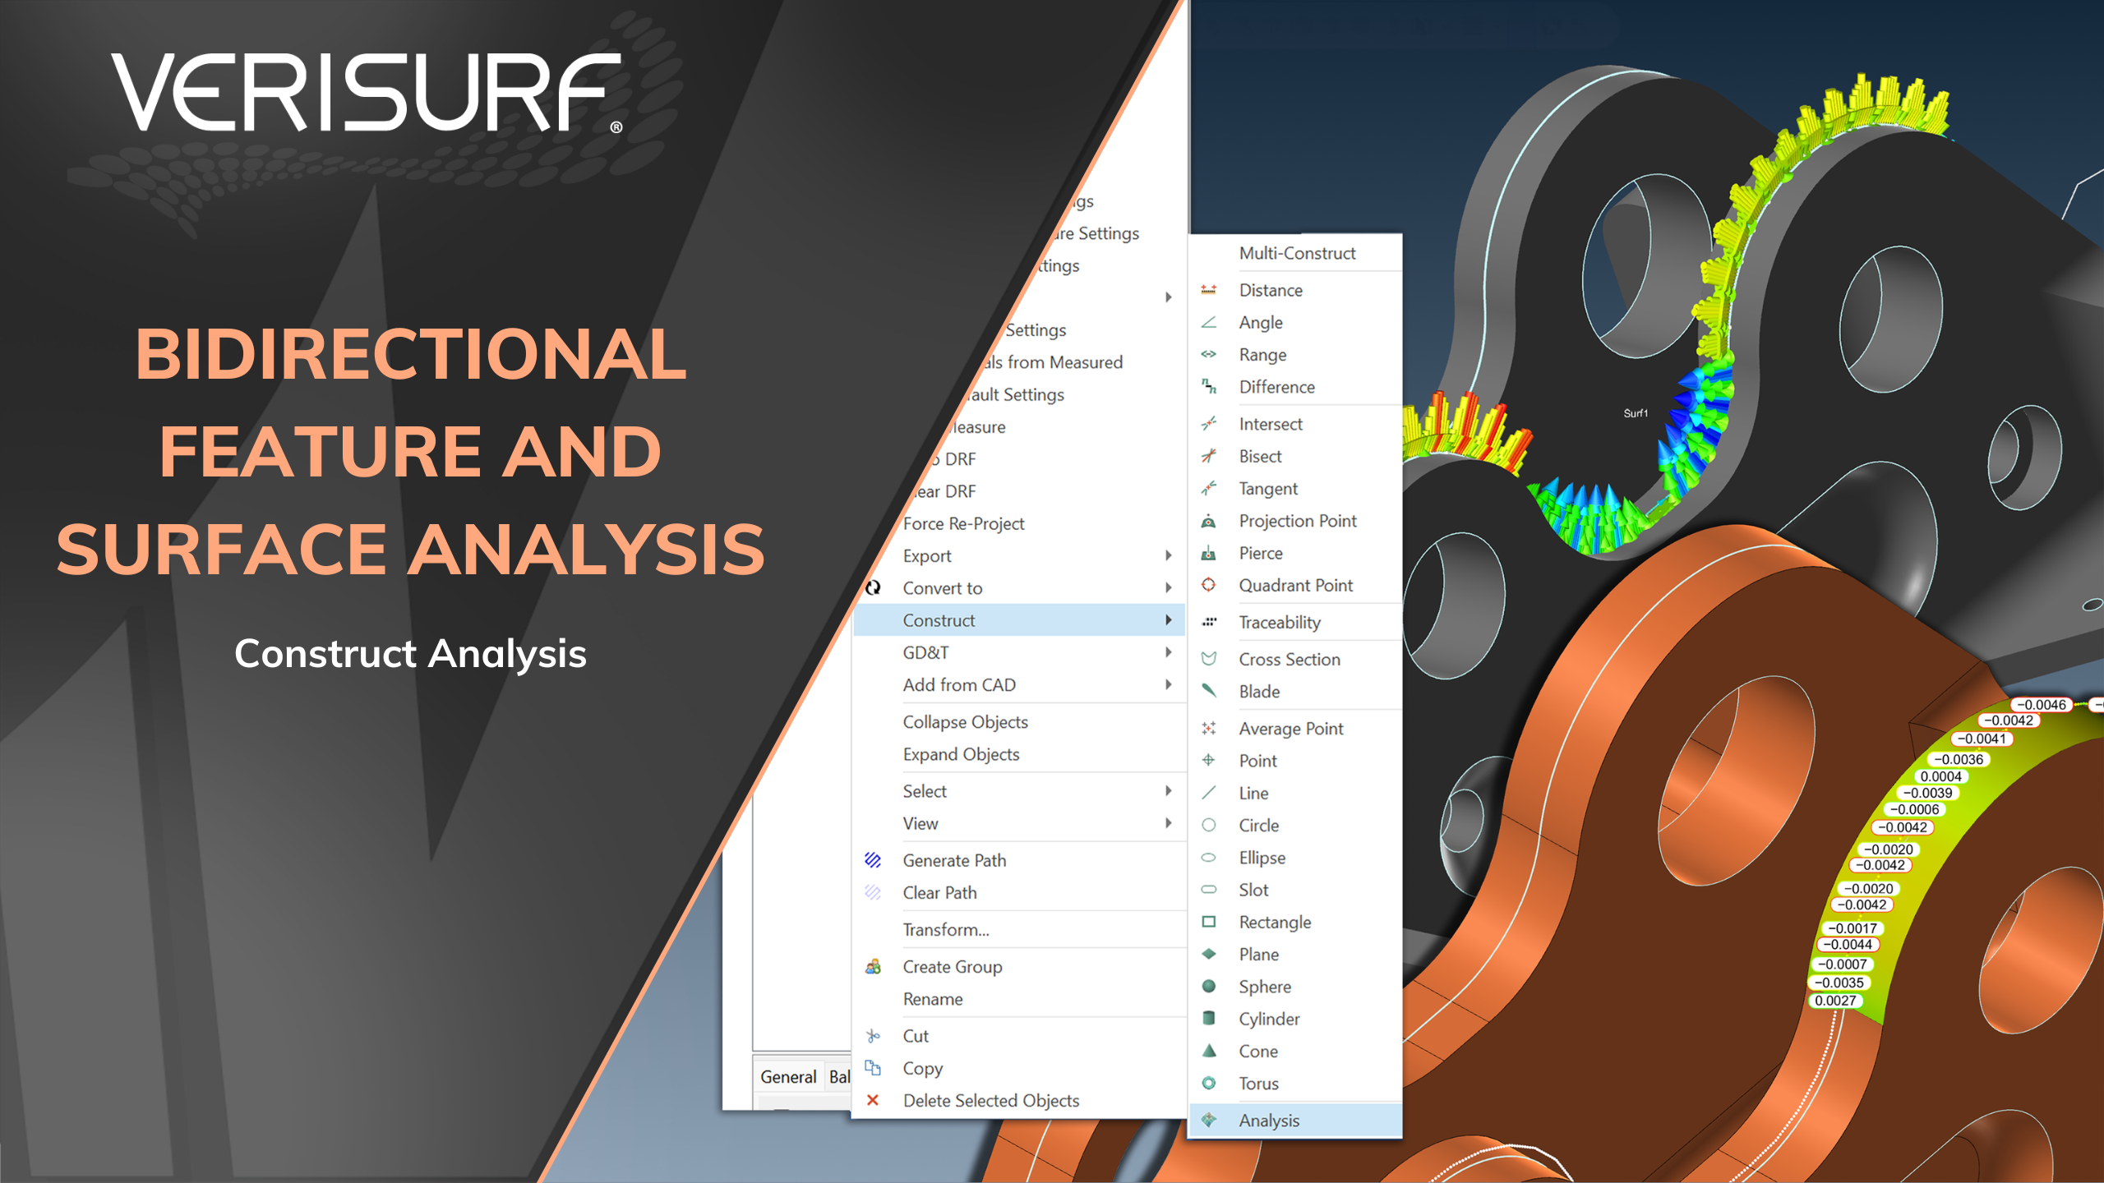Click the Angle construct icon

tap(1208, 322)
